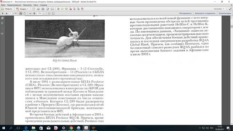233x131 pixels.
Task: Open the Справка menu
Action: (43, 5)
